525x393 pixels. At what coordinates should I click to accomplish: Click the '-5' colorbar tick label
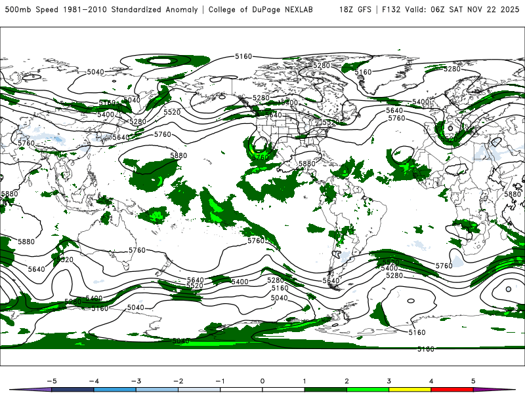pos(52,381)
